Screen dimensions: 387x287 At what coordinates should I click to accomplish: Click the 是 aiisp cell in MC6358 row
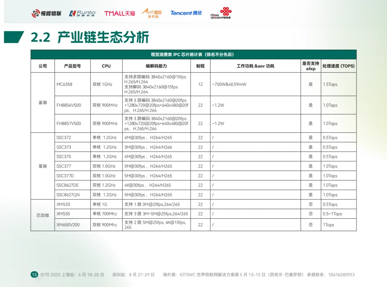pos(311,84)
